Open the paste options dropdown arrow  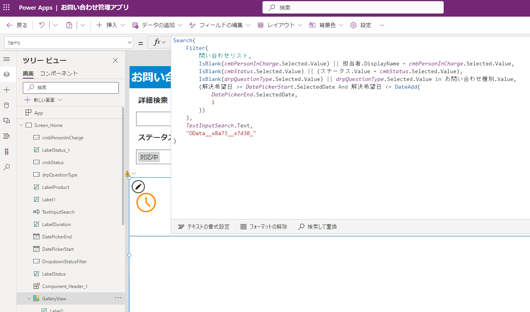click(x=83, y=25)
